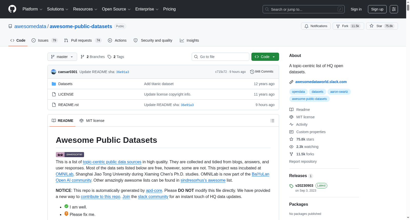
Task: Follow 'contribute to this repo' link
Action: (x=100, y=196)
